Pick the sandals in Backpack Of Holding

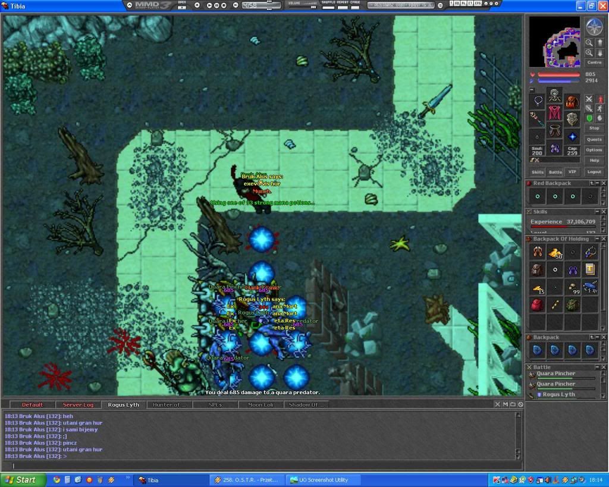[538, 252]
